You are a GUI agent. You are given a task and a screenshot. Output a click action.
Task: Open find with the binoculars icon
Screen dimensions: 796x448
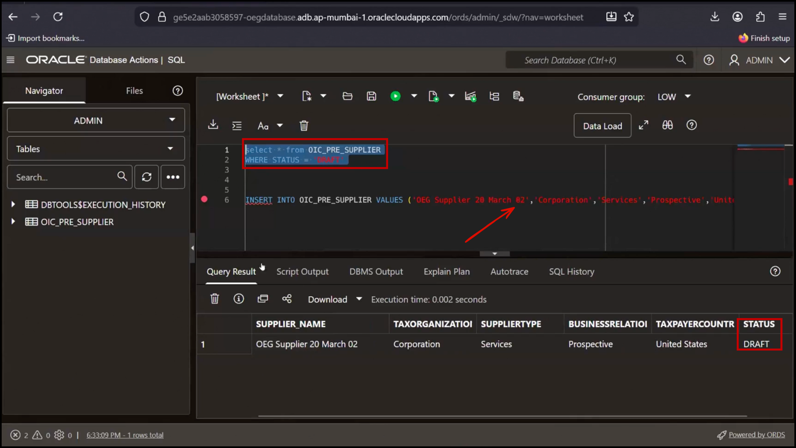pos(667,125)
